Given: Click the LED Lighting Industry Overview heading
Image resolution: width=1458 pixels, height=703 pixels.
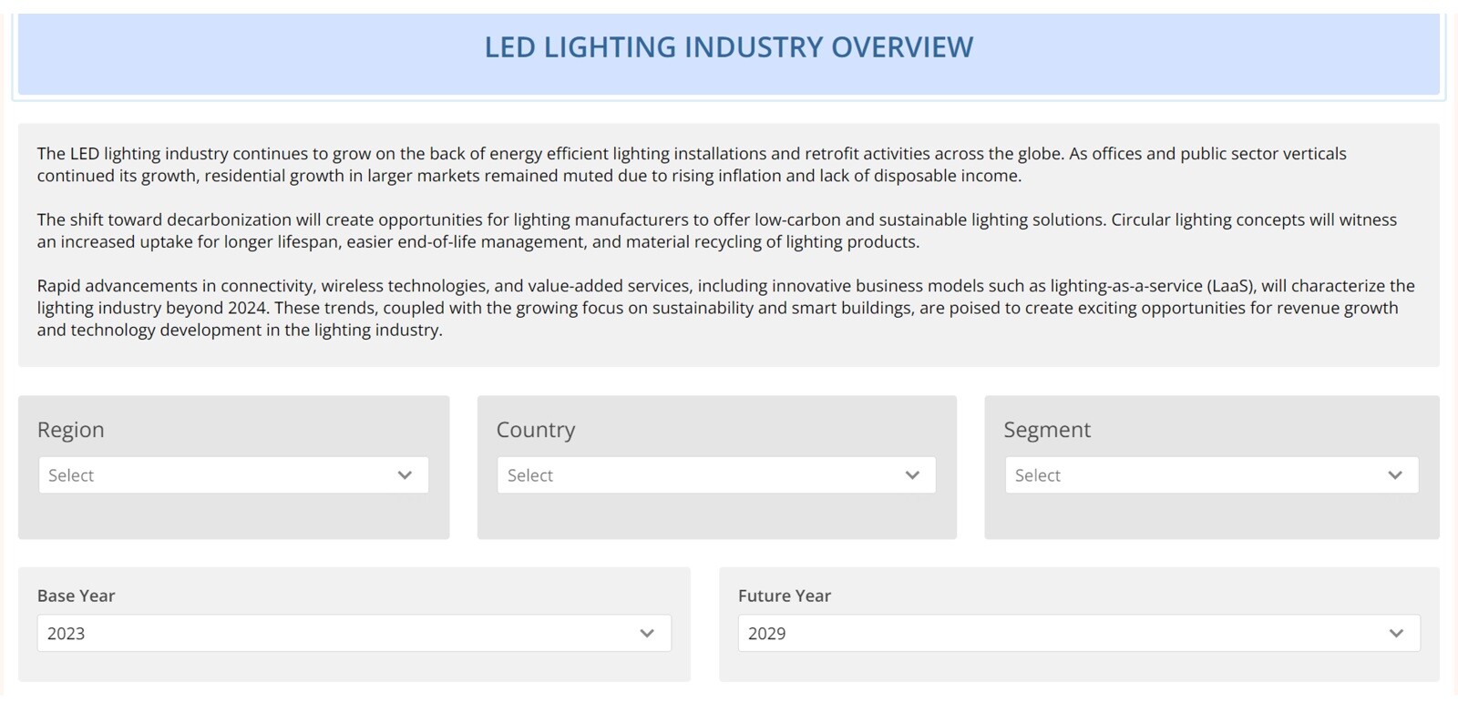Looking at the screenshot, I should 729,47.
